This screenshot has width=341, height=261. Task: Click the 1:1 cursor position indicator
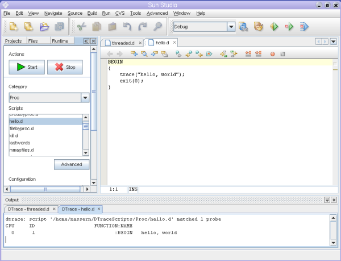[x=114, y=189]
